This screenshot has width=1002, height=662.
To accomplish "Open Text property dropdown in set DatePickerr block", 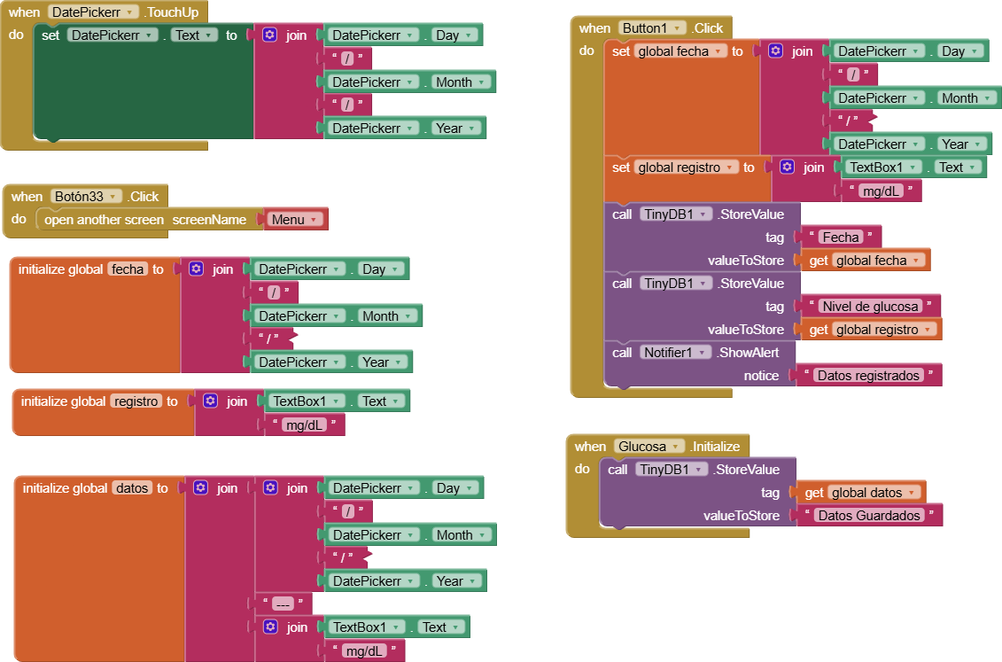I will click(x=209, y=35).
